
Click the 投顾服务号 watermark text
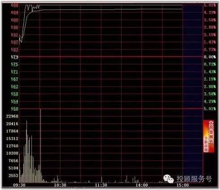194,179
